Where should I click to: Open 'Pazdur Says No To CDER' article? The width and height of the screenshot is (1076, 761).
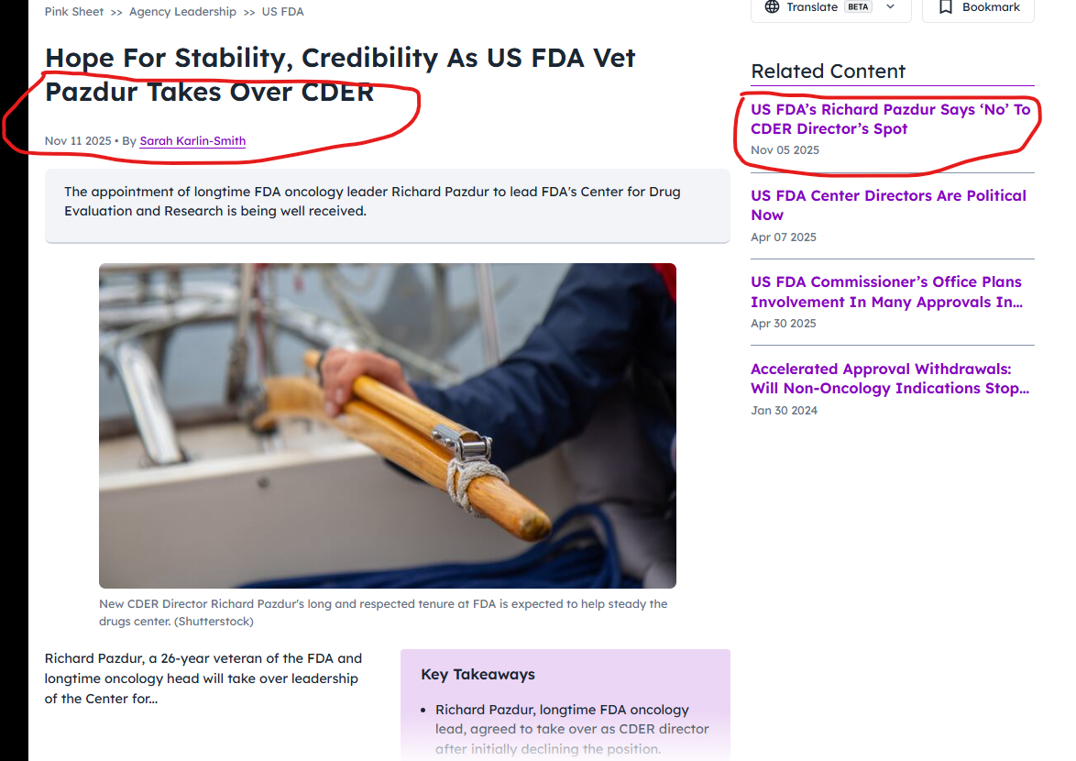pyautogui.click(x=890, y=119)
